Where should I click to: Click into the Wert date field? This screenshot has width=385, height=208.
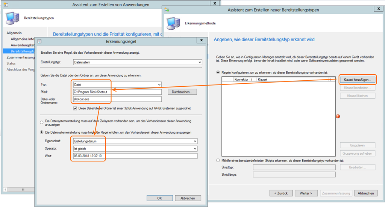tap(134, 156)
